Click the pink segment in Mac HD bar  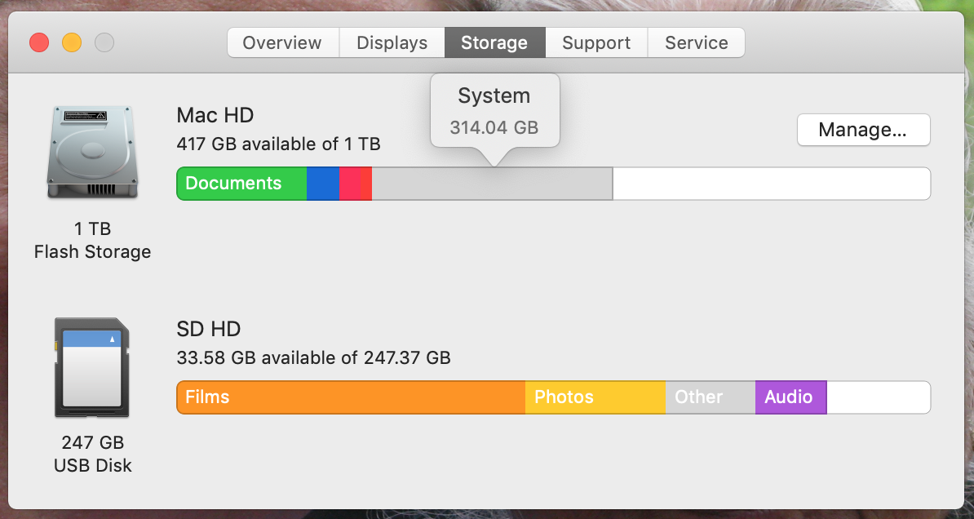[350, 184]
